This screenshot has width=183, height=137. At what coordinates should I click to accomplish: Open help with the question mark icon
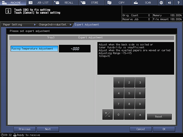coord(178,2)
